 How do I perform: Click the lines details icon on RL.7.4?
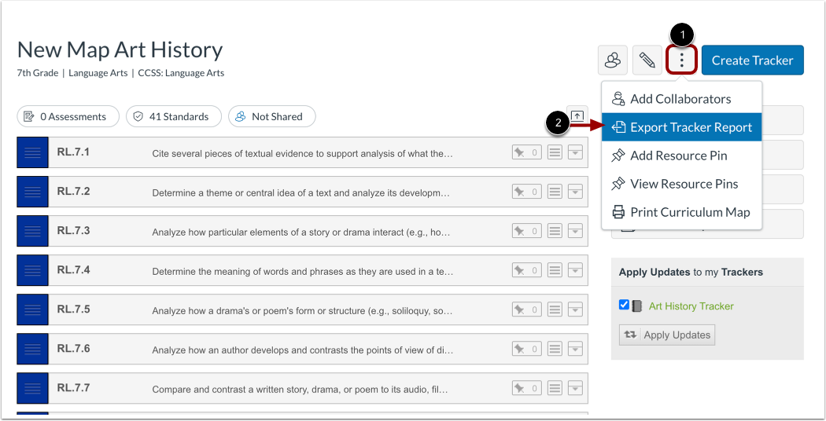[555, 270]
